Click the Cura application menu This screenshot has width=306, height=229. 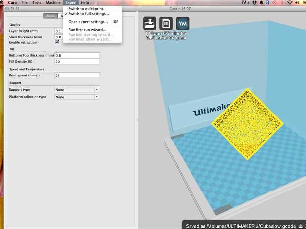coord(12,2)
